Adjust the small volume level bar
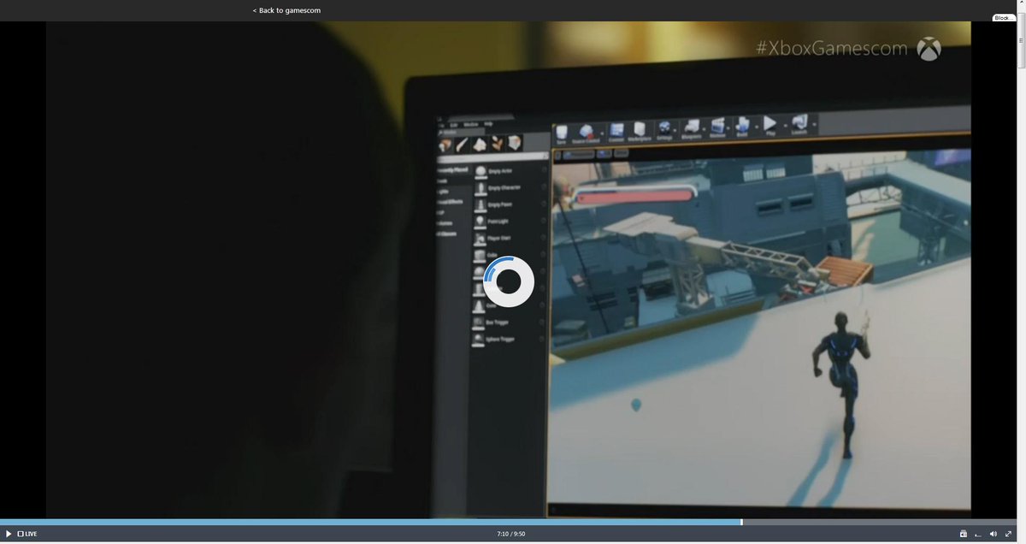The width and height of the screenshot is (1026, 544). 978,535
